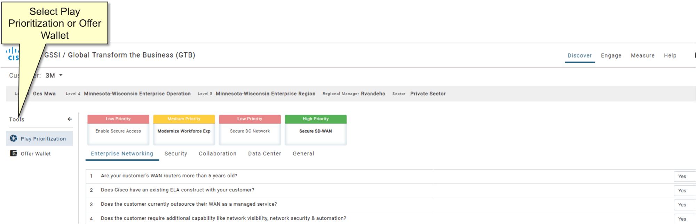696x224 pixels.
Task: Click the Play Prioritization aperture icon
Action: (14, 138)
